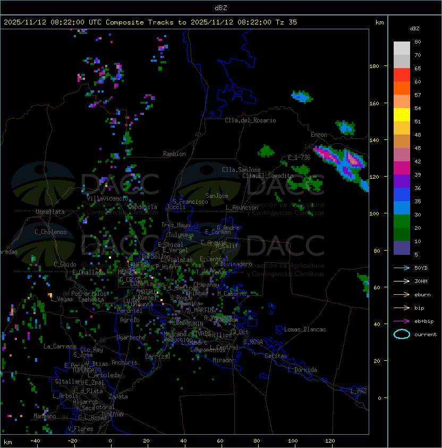The width and height of the screenshot is (442, 448).
Task: Select the 'TUPUNGATO' label
Action: [86, 370]
